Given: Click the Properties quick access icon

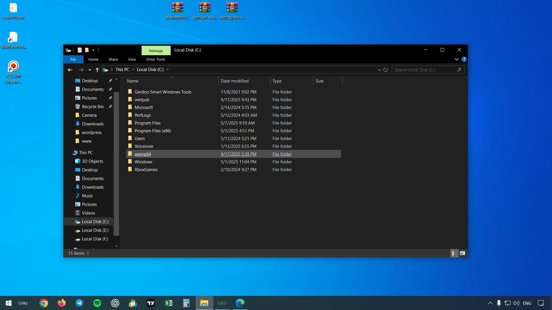Looking at the screenshot, I should pyautogui.click(x=80, y=50).
